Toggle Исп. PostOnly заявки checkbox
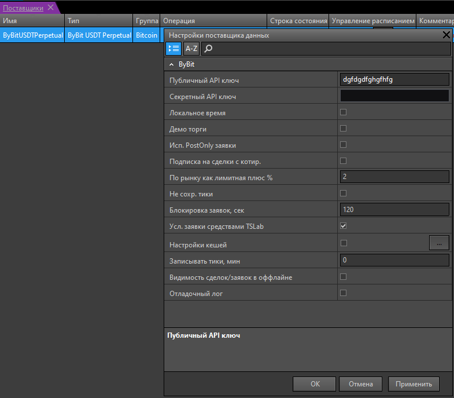Image resolution: width=454 pixels, height=398 pixels. (x=343, y=144)
